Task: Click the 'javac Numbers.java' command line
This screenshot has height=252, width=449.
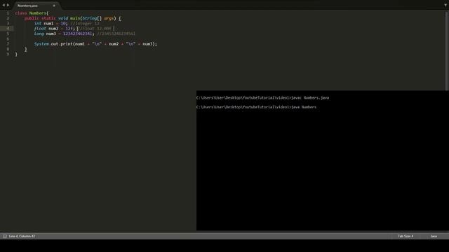Action: [262, 98]
